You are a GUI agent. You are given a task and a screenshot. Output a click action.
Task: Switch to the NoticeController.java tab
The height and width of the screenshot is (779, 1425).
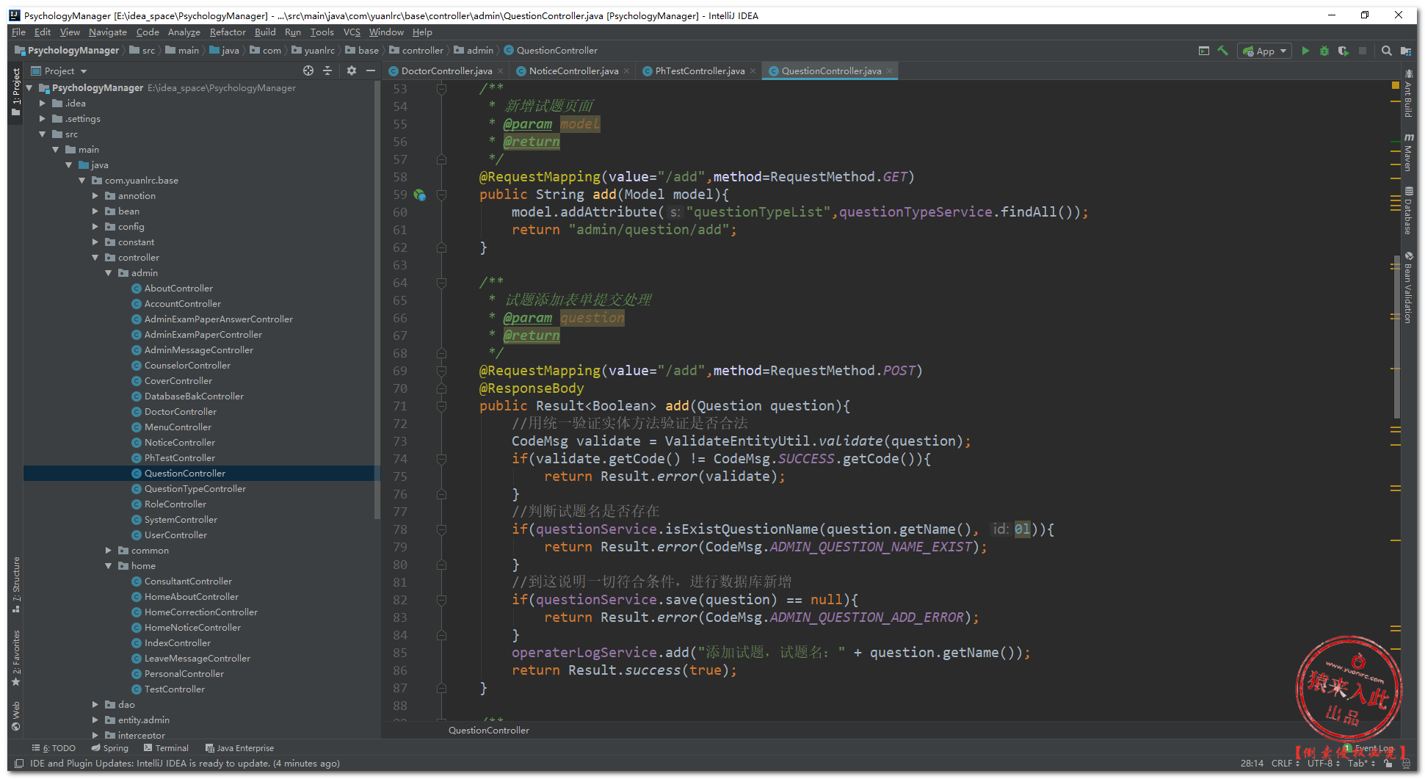pyautogui.click(x=573, y=71)
